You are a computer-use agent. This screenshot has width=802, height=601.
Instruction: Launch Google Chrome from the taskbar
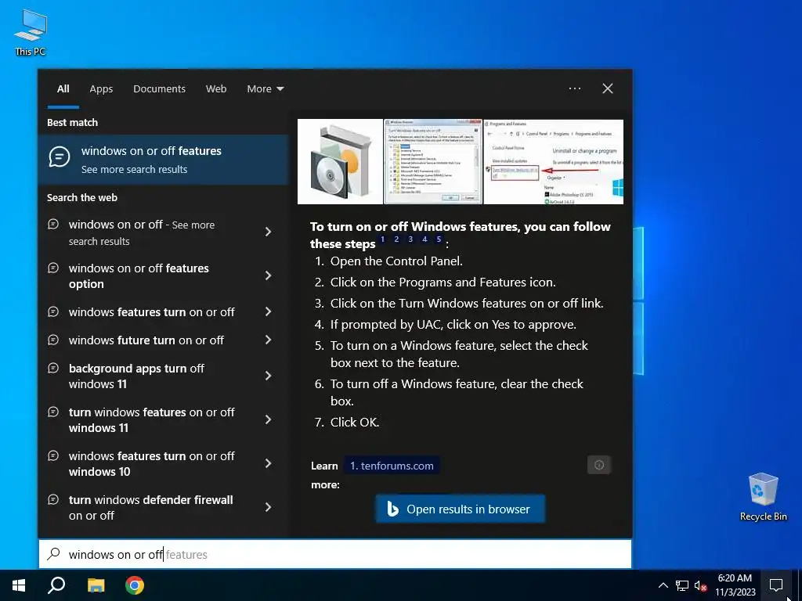(135, 585)
